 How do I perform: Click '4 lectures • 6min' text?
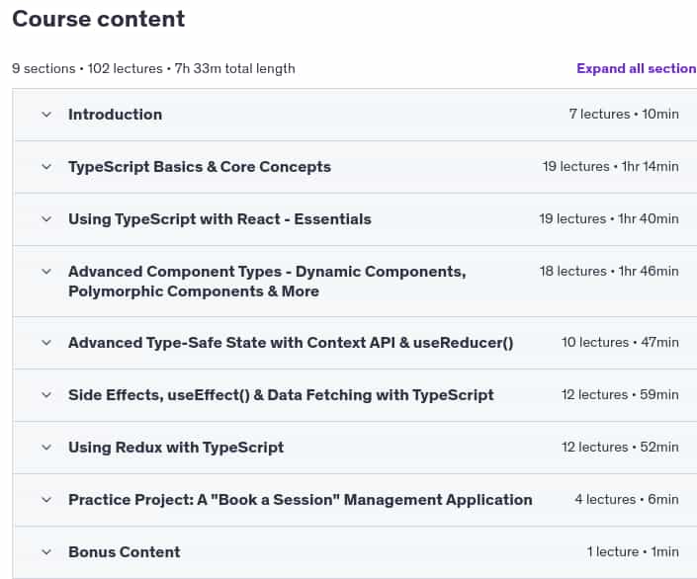[627, 499]
